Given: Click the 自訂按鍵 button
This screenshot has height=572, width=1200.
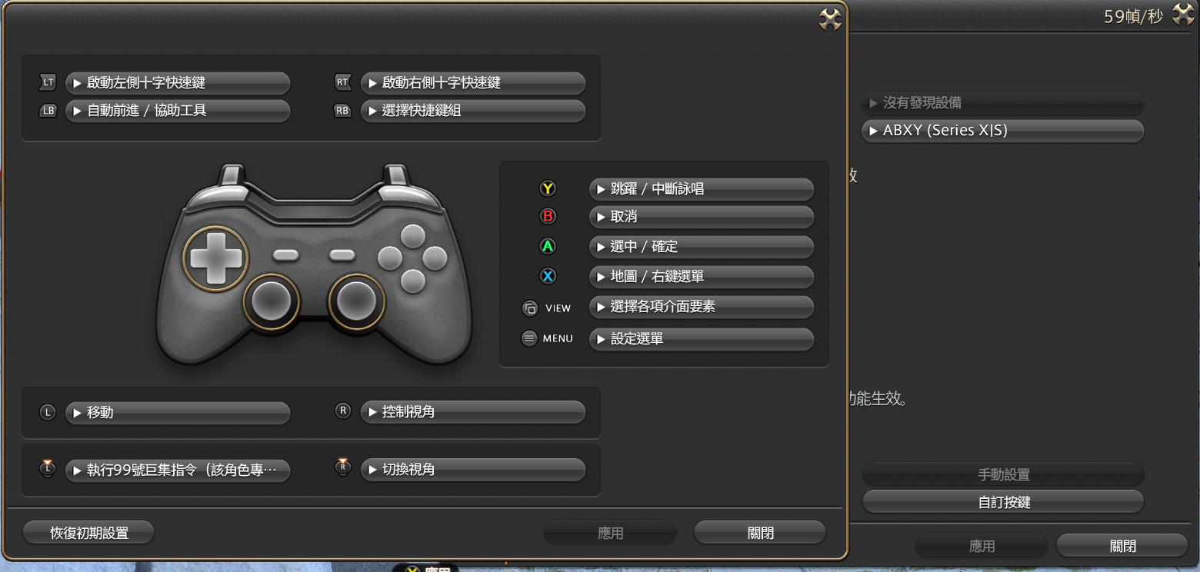Looking at the screenshot, I should click(x=1002, y=501).
